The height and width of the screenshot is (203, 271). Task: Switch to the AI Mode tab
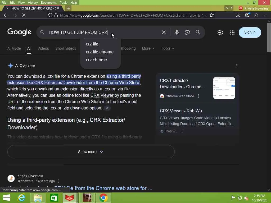click(14, 49)
